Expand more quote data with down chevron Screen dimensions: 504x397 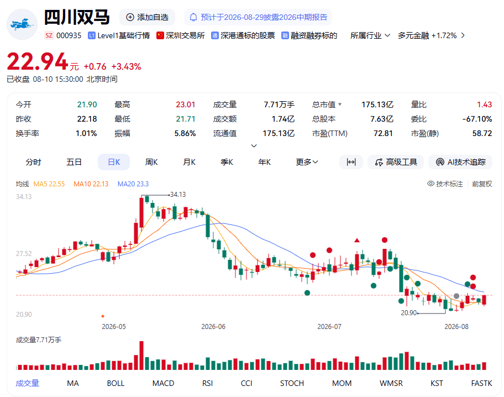pyautogui.click(x=254, y=146)
